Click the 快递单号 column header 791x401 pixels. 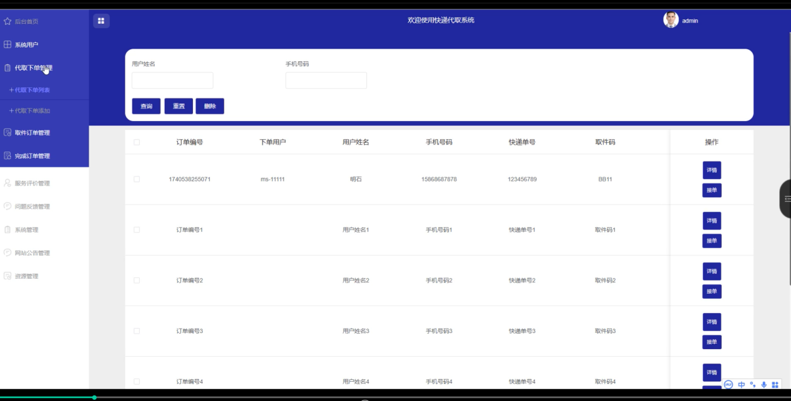coord(522,142)
